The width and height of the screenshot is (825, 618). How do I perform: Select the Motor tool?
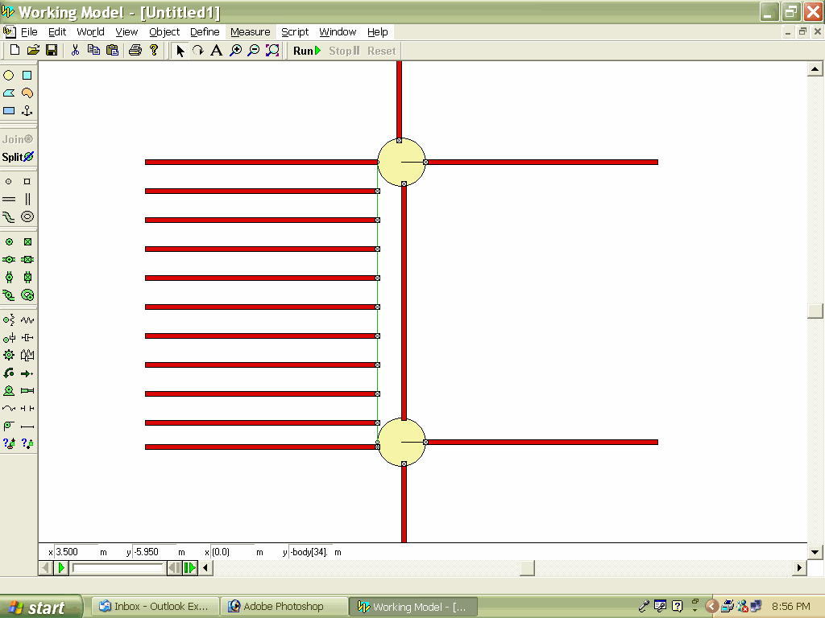[9, 390]
